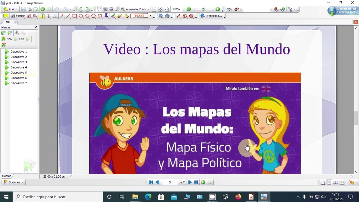Select the Rectangle drawing tool

[x=74, y=16]
